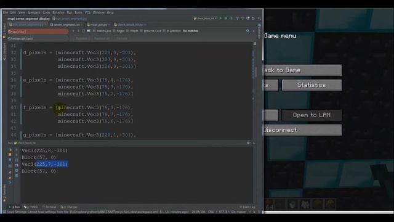Open the Help menu
Image resolution: width=394 pixels, height=222 pixels.
tap(110, 12)
